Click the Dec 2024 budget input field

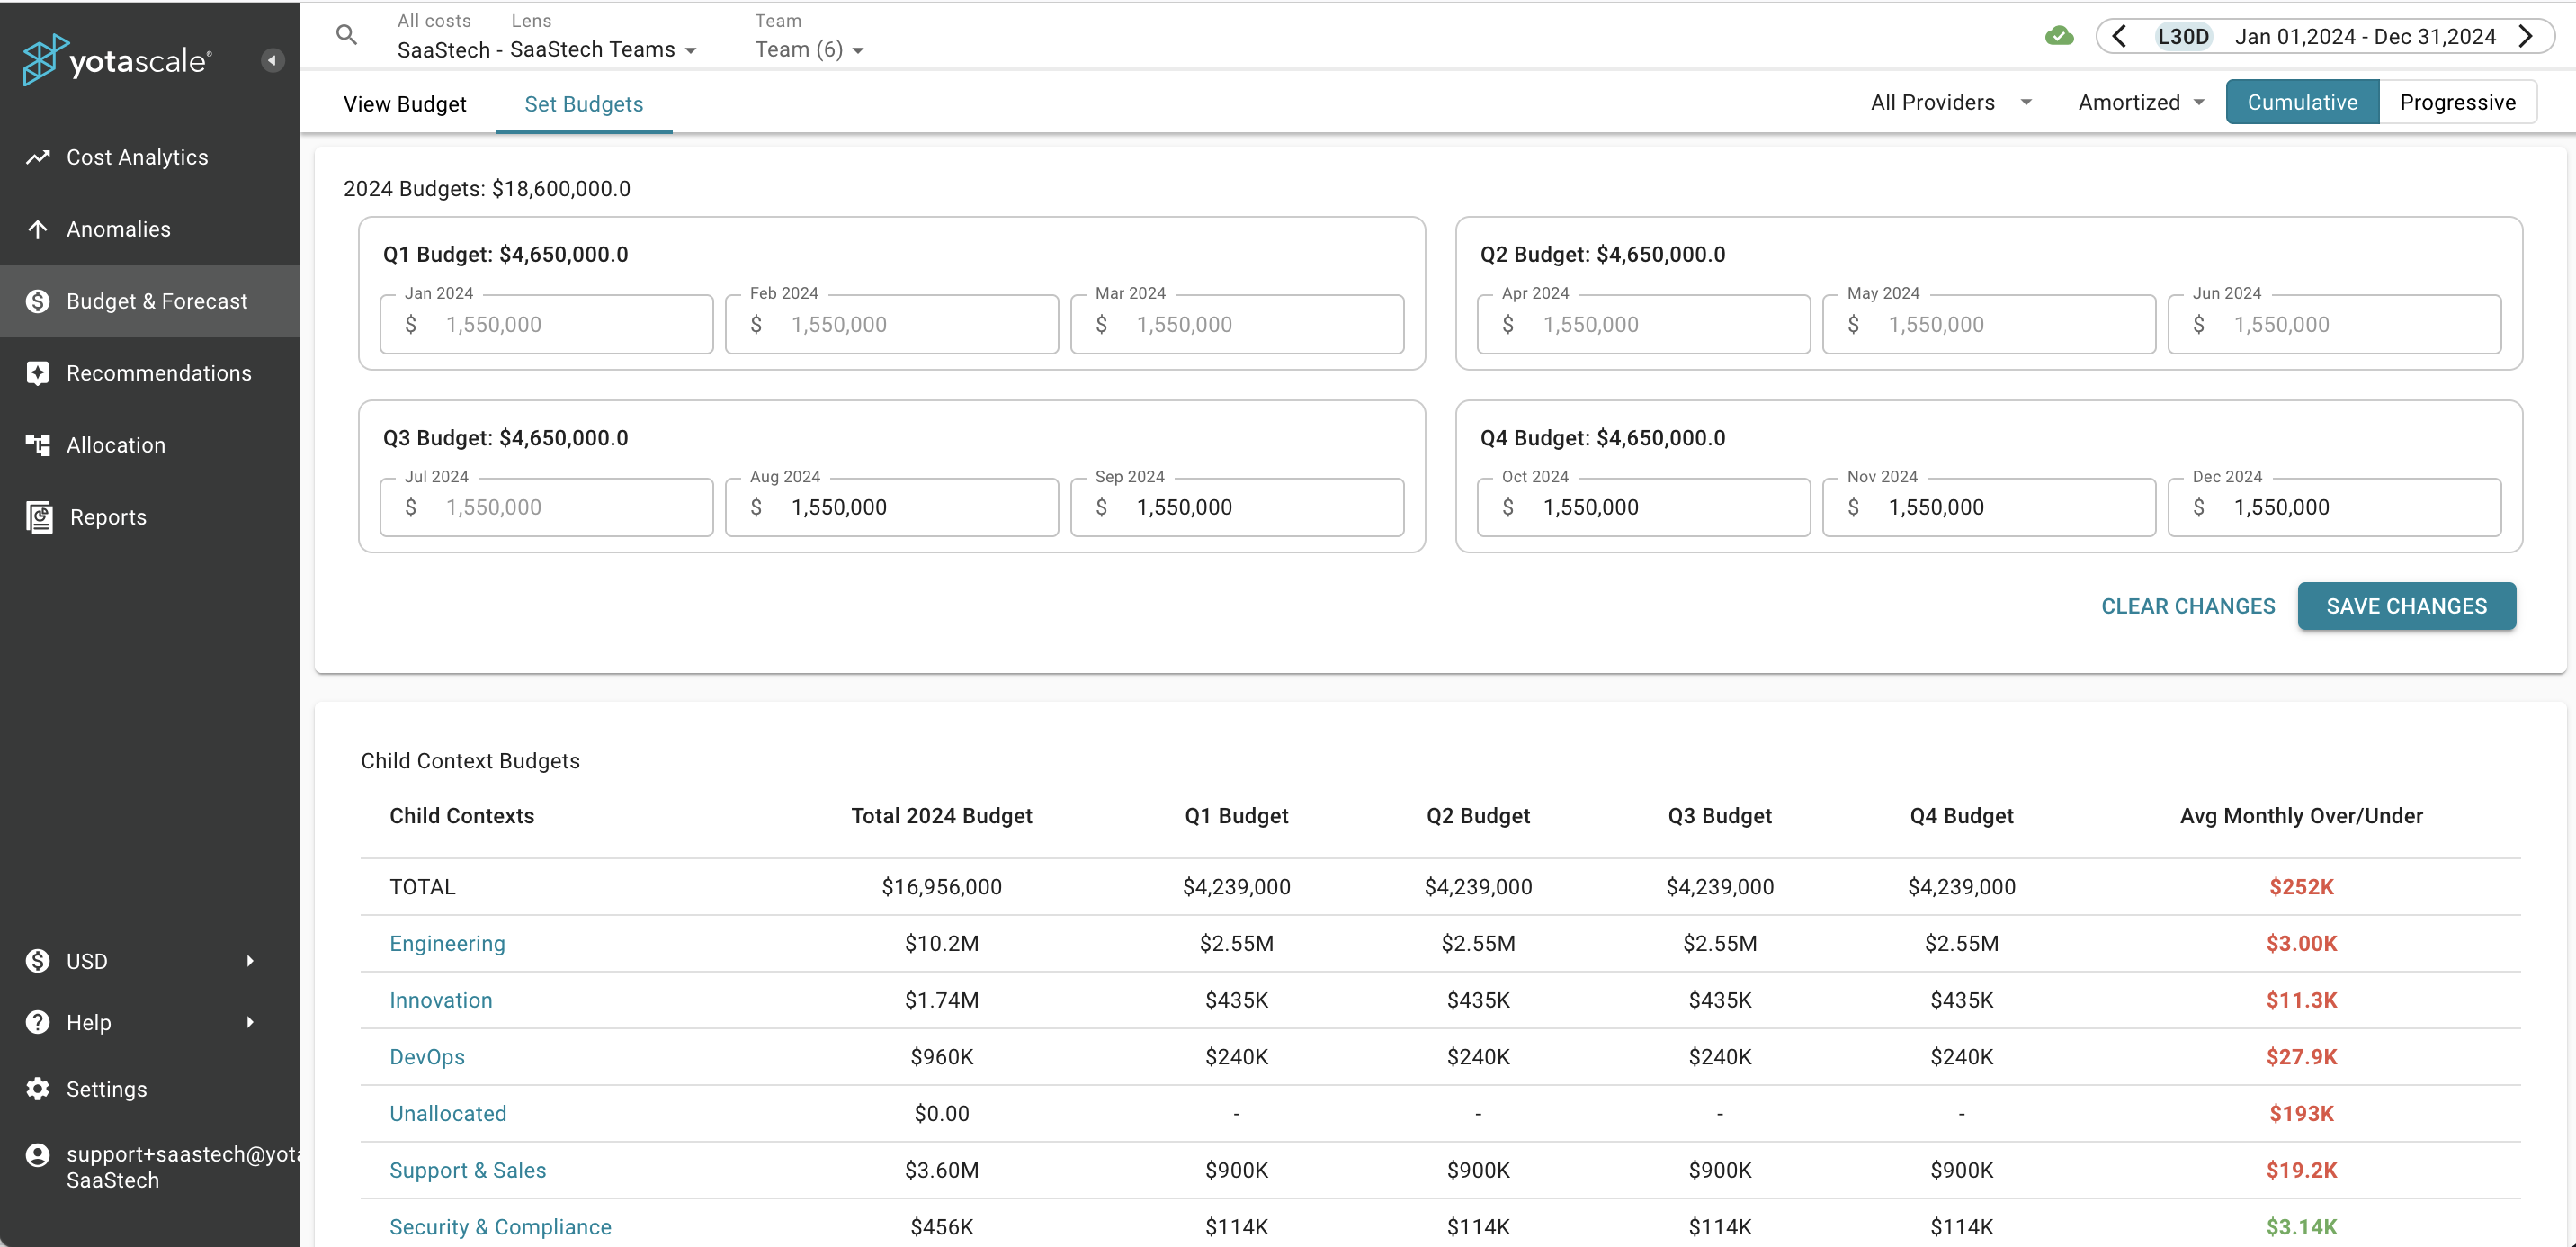2334,507
